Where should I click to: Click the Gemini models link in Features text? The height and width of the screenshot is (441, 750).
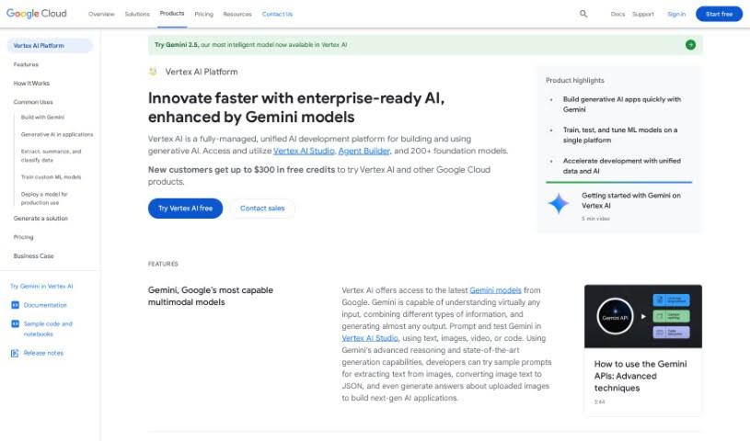coord(495,290)
